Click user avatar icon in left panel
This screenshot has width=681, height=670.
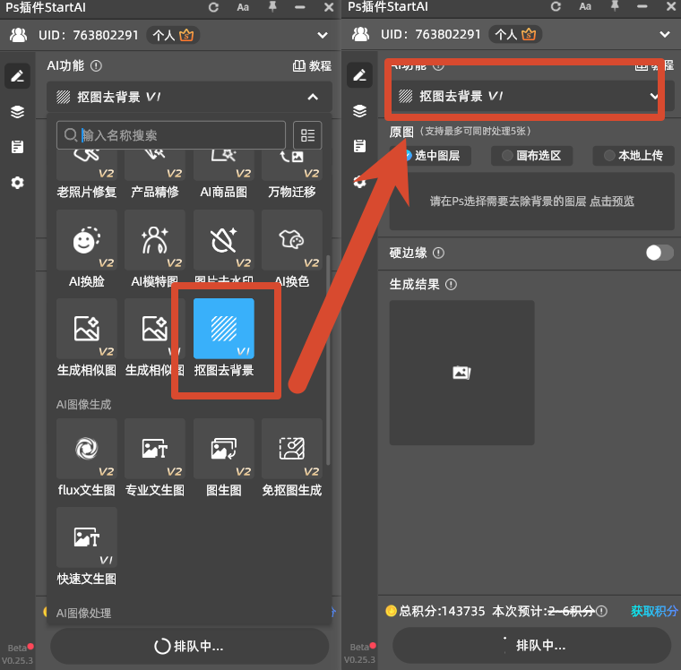(18, 35)
